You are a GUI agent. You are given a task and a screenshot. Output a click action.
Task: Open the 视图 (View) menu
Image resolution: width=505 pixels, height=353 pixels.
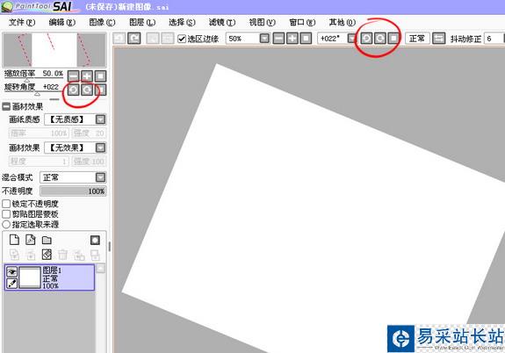(263, 22)
